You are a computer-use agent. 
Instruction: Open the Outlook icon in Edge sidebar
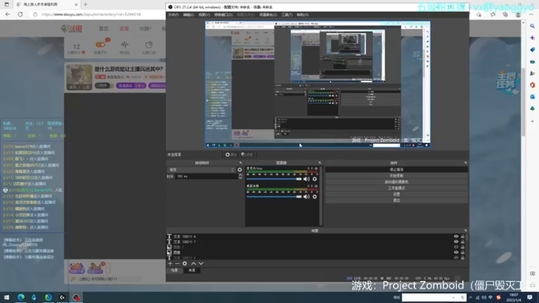click(x=532, y=97)
